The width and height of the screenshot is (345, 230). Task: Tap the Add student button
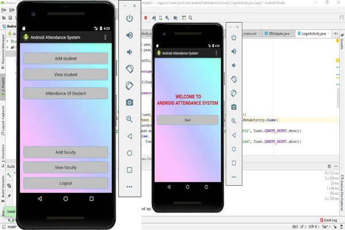(x=66, y=58)
